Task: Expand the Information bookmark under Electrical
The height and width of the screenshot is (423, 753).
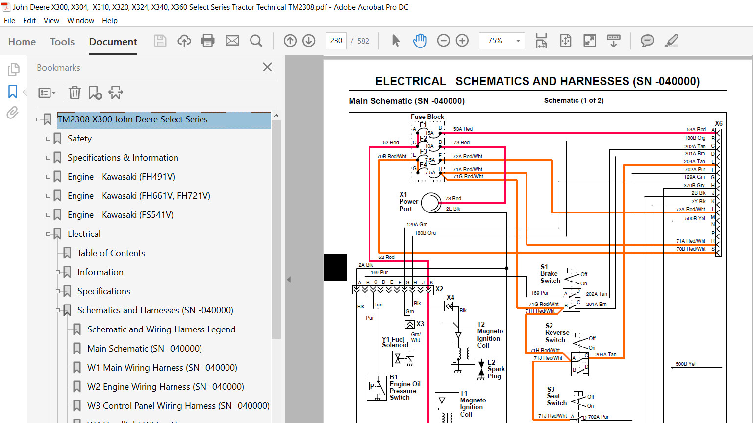Action: pos(58,272)
